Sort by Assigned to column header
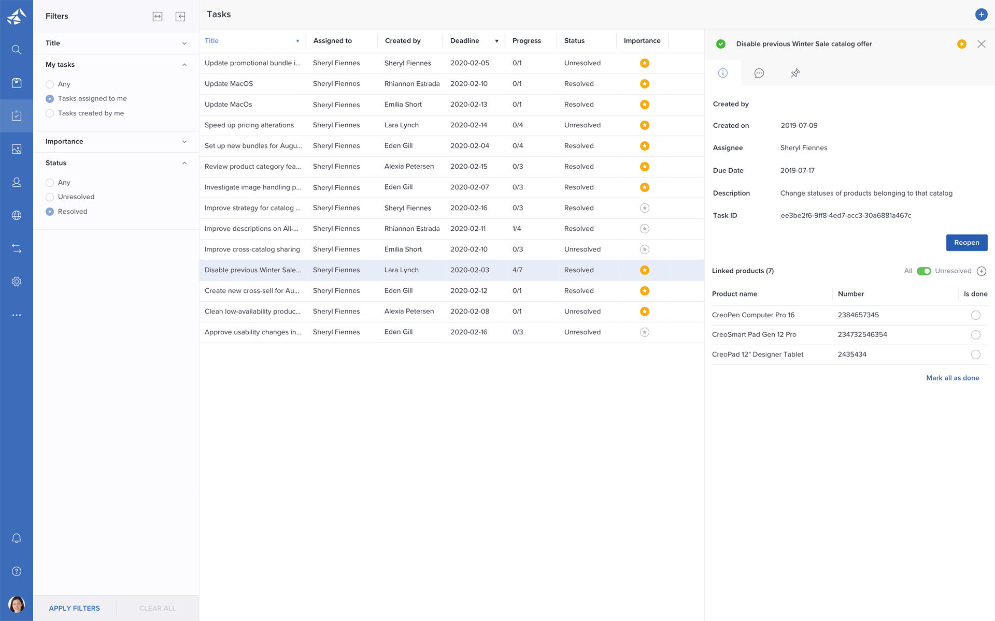 (x=332, y=41)
